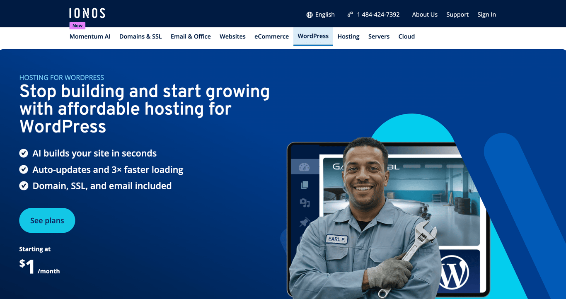This screenshot has width=566, height=299.
Task: Click checkmark icon beside AI builds your site
Action: (24, 153)
